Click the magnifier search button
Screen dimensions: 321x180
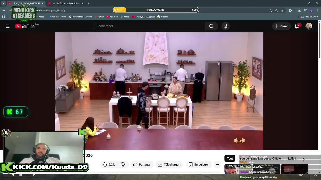211,26
